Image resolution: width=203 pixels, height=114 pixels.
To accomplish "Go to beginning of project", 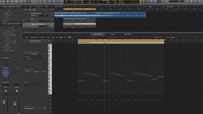I will (49, 1).
